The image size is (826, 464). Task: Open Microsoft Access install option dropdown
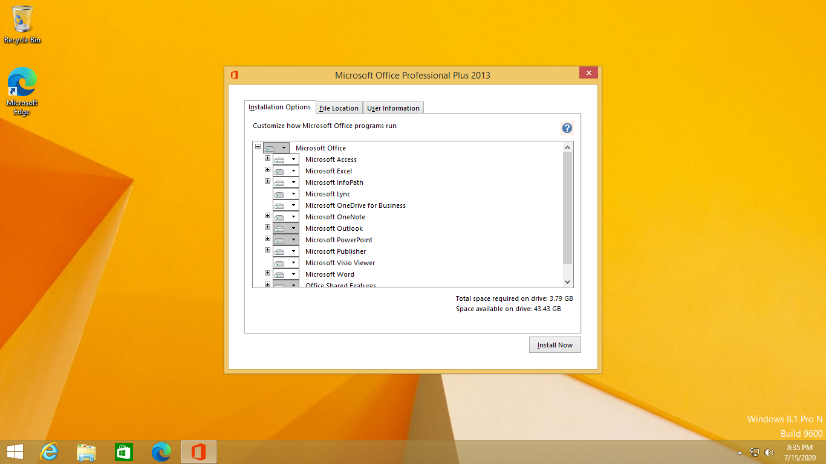286,159
